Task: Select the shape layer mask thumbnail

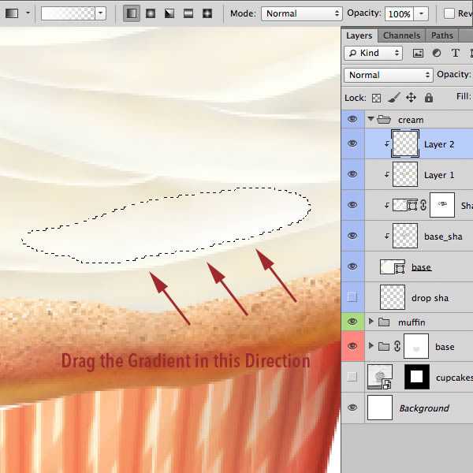Action: [x=442, y=205]
